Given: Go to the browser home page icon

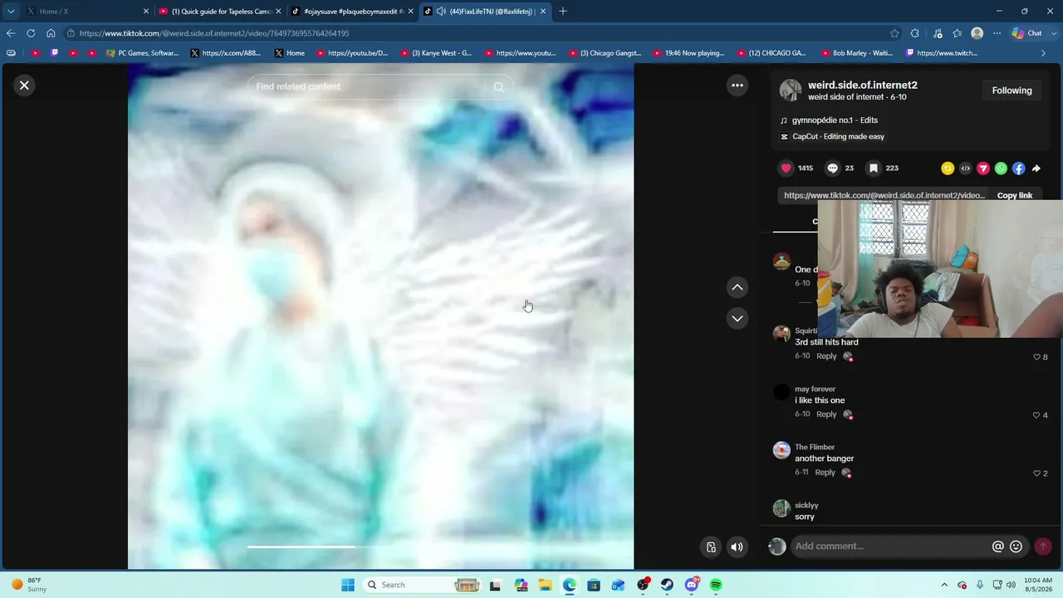Looking at the screenshot, I should tap(51, 33).
